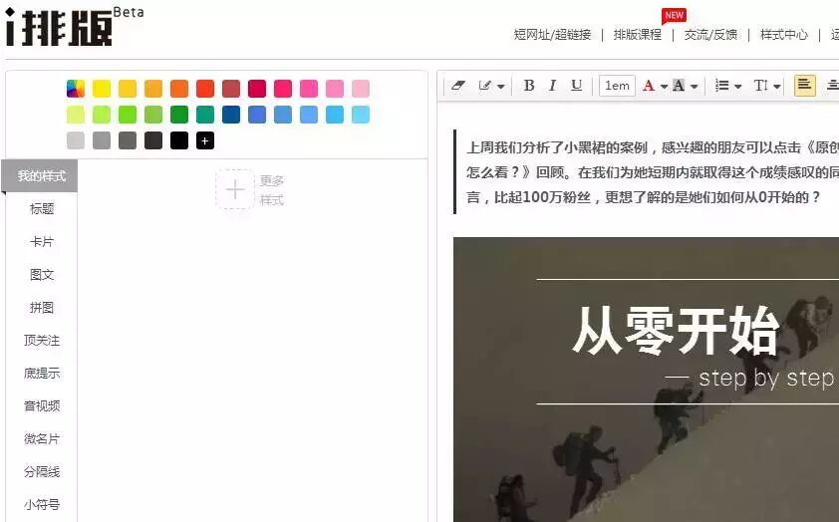Screen dimensions: 839x522
Task: Open 样式中心 link
Action: (784, 35)
